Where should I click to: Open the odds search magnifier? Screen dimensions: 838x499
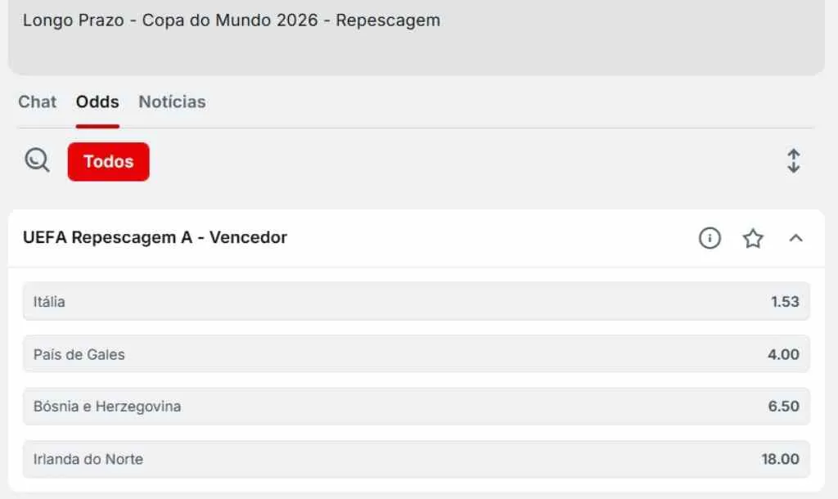[x=36, y=160]
